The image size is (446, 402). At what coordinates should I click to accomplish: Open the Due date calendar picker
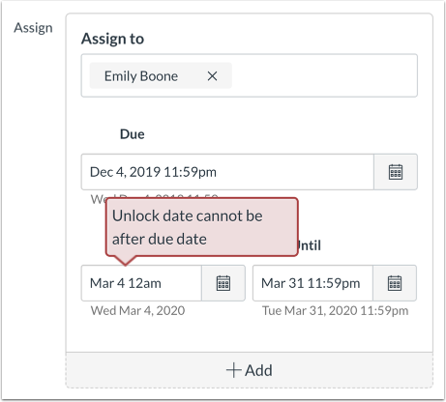[x=396, y=172]
